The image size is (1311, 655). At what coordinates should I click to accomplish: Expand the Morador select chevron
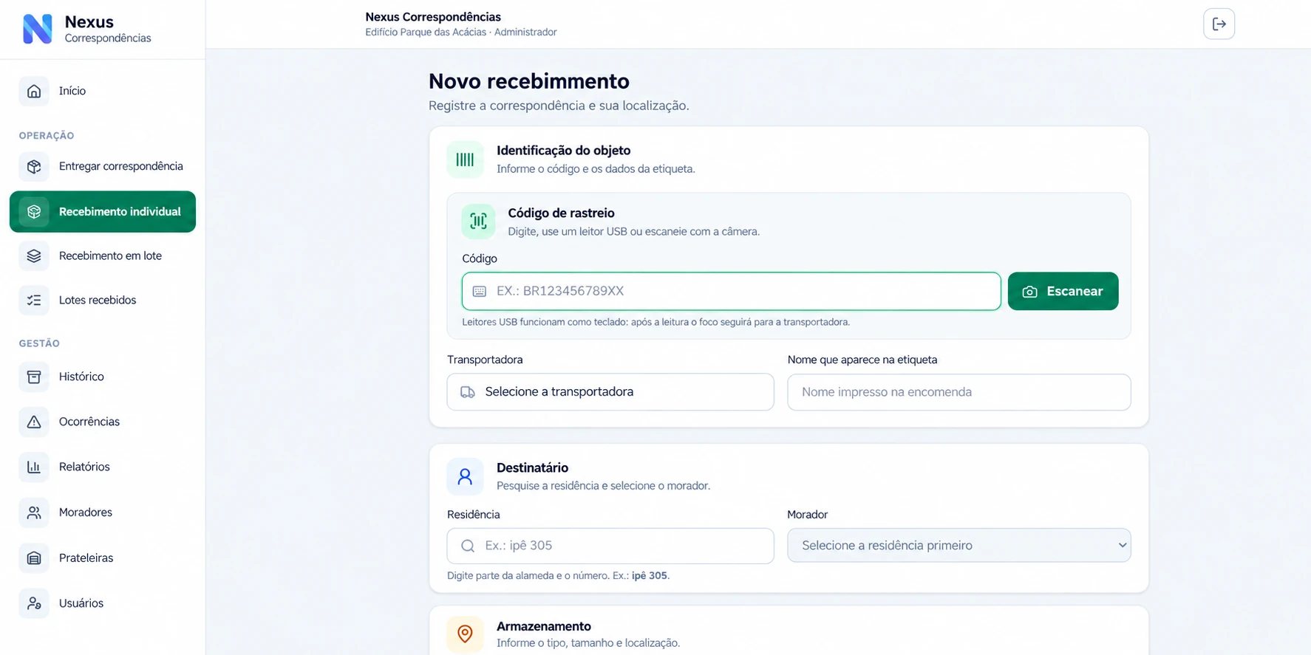pyautogui.click(x=1122, y=545)
